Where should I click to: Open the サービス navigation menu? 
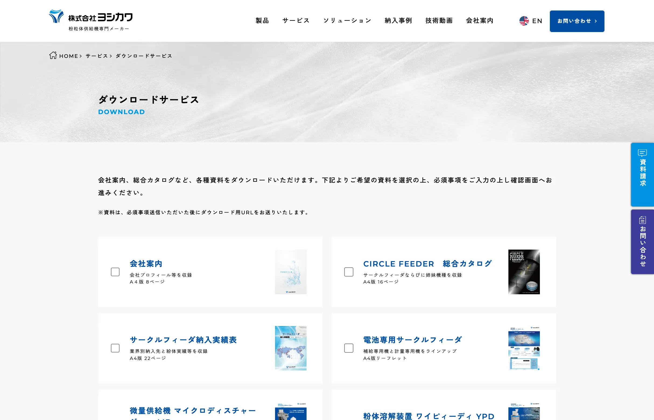coord(296,21)
